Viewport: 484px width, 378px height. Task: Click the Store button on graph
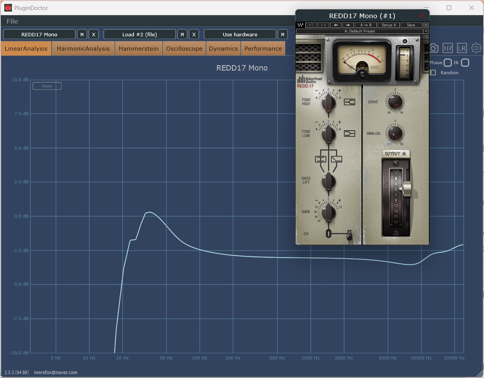pyautogui.click(x=47, y=86)
